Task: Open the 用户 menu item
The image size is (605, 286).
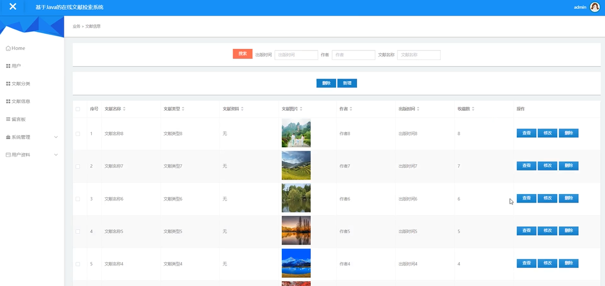Action: (x=32, y=66)
